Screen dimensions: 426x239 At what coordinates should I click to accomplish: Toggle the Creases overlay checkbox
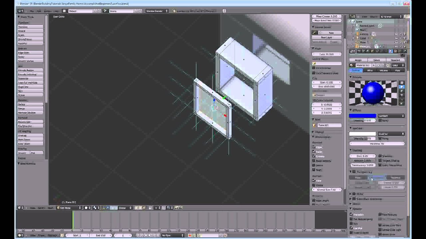coord(314,156)
